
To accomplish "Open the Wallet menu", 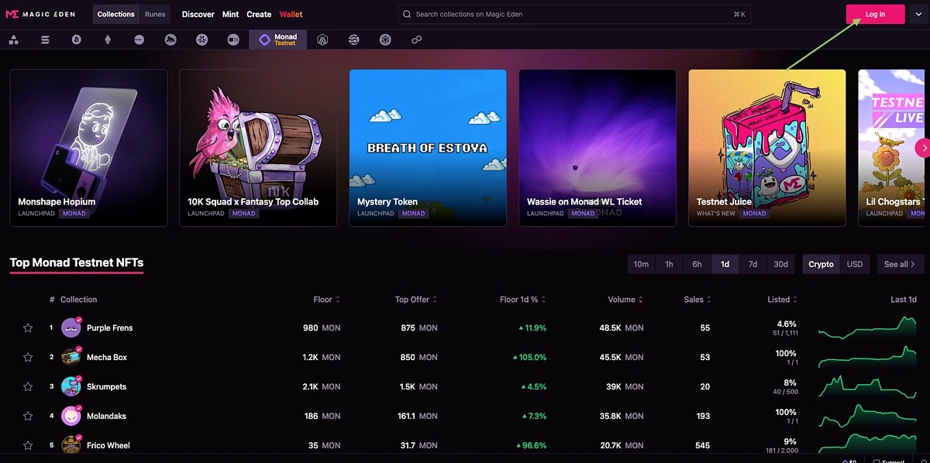I will tap(291, 14).
